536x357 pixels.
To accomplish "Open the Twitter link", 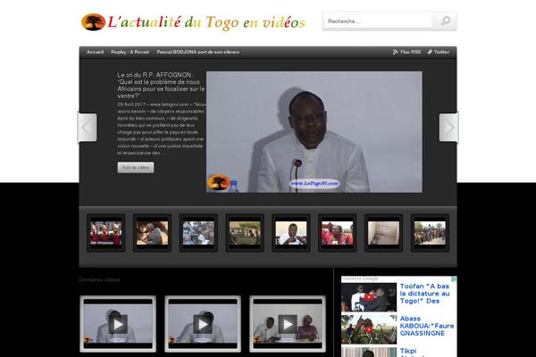I will pyautogui.click(x=441, y=52).
